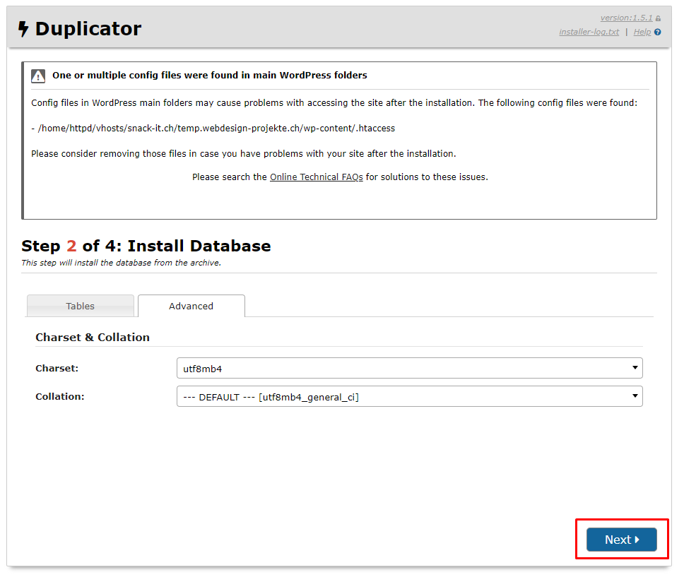Open the version:1.5.1 link

(626, 18)
